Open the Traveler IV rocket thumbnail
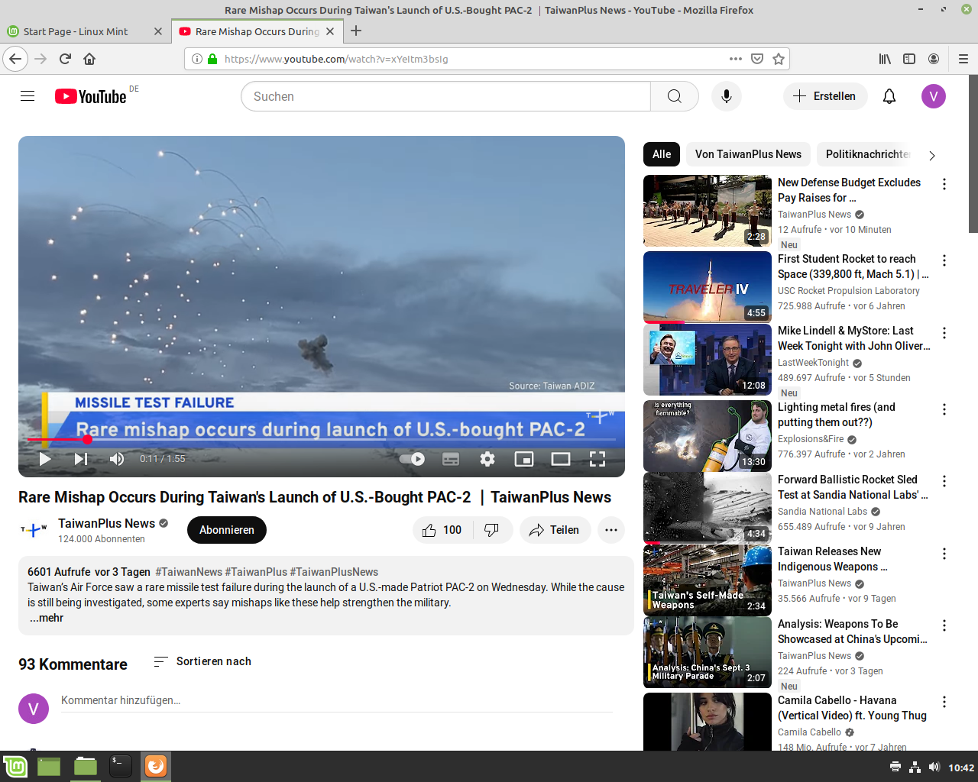 [x=708, y=287]
